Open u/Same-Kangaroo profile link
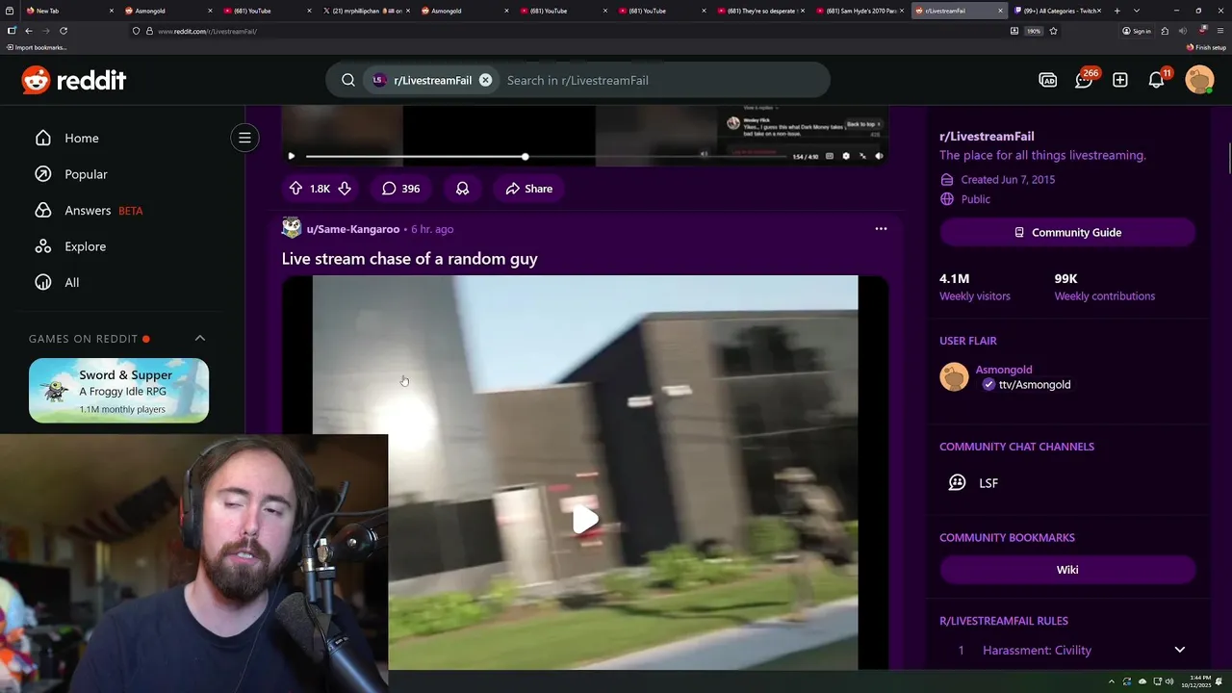The width and height of the screenshot is (1232, 693). click(x=352, y=229)
